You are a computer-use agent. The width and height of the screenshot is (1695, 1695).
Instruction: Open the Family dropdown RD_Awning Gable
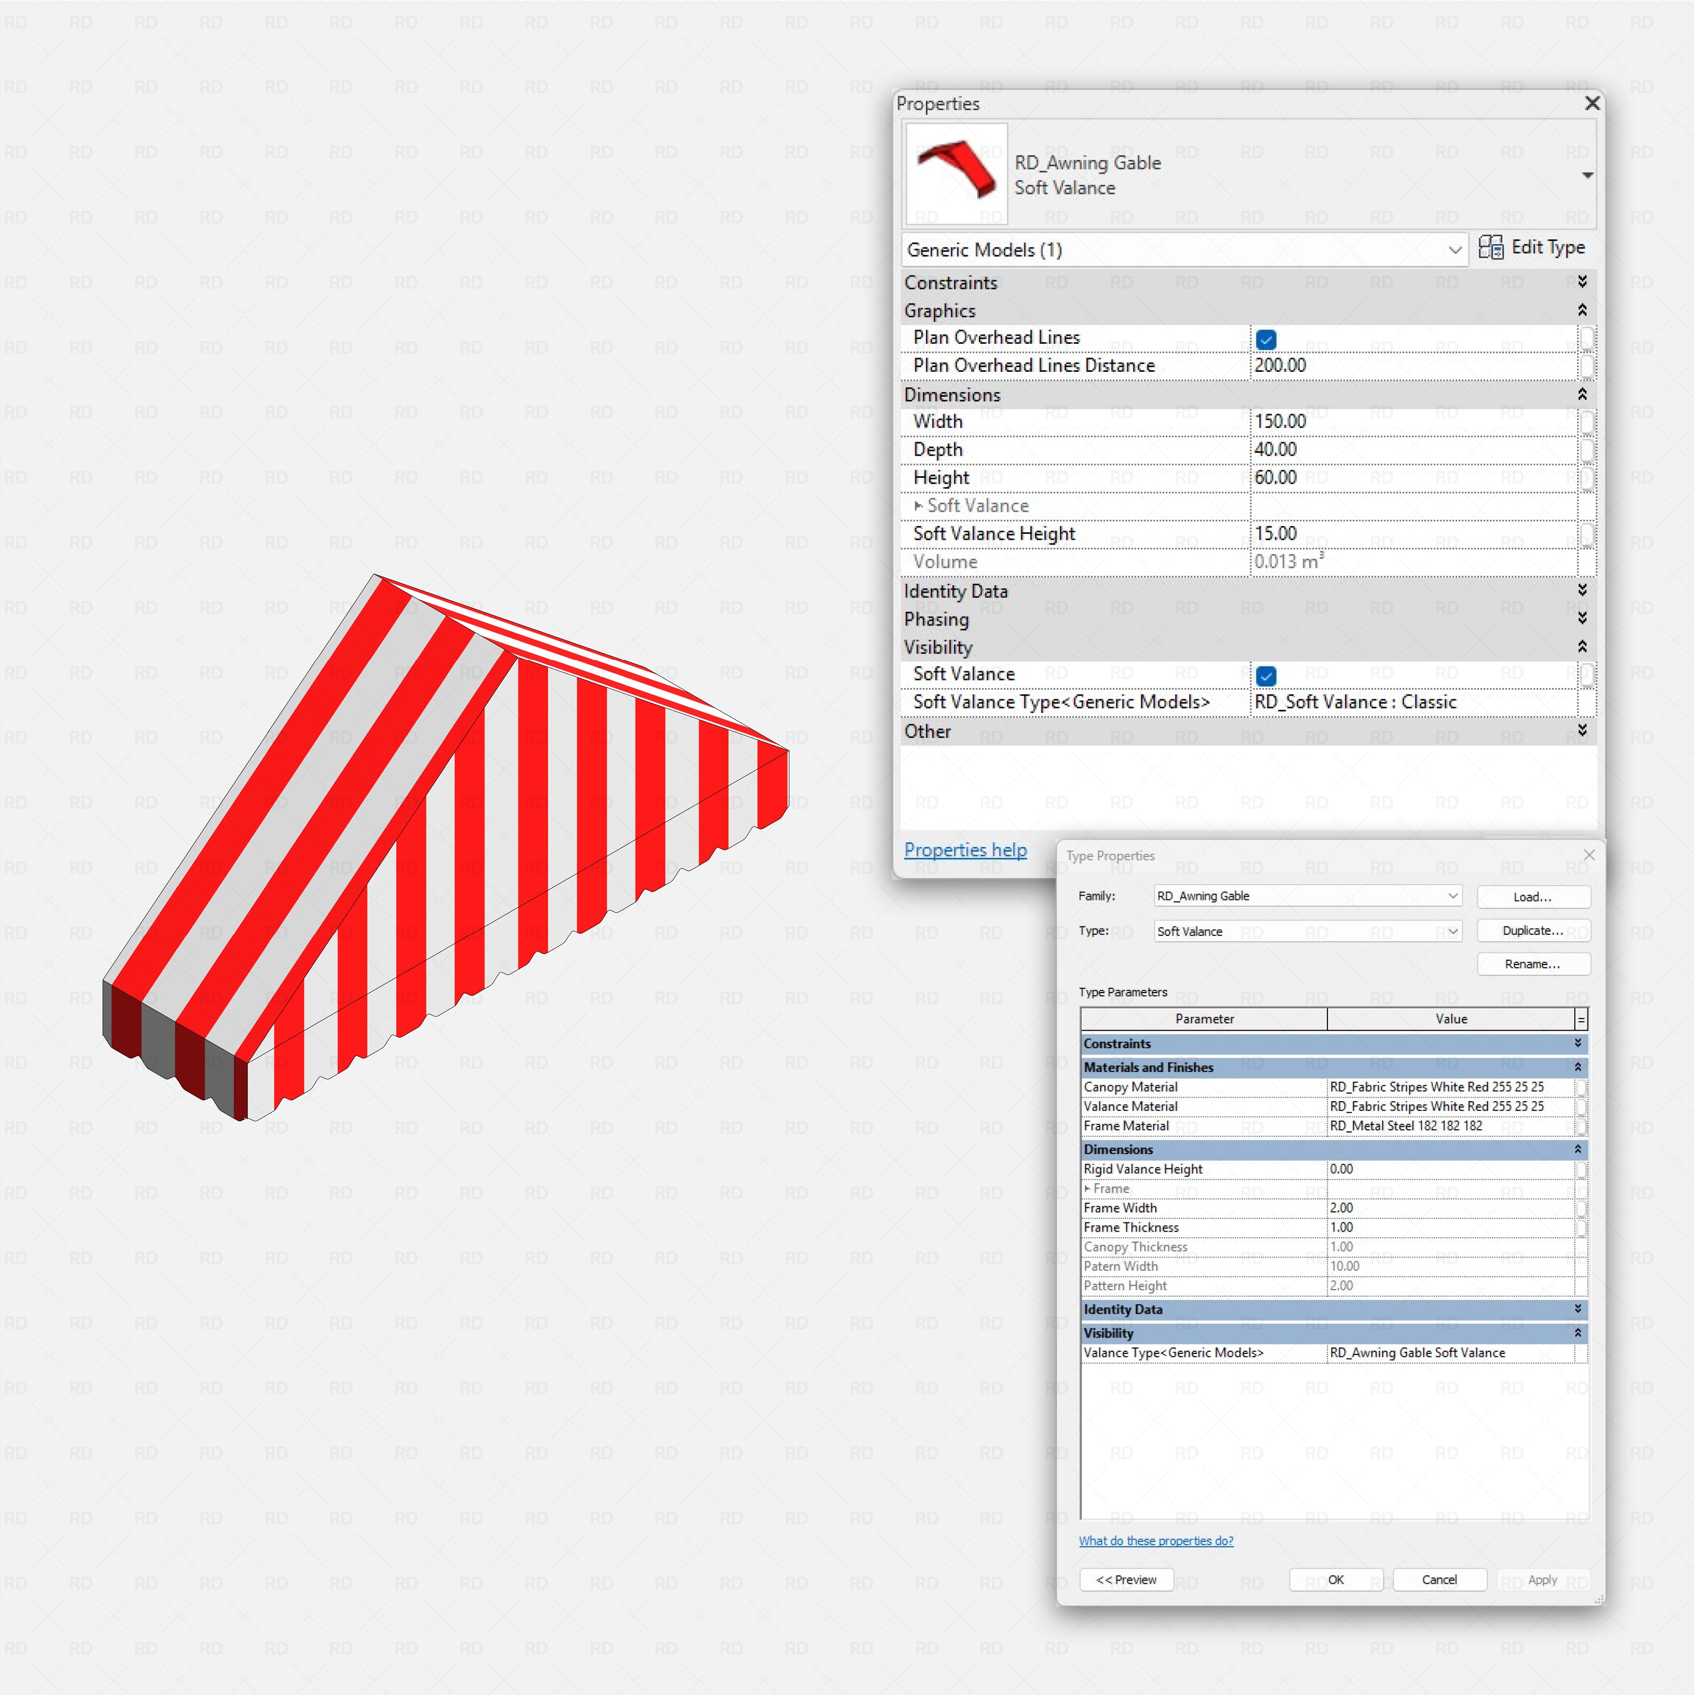tap(1307, 896)
